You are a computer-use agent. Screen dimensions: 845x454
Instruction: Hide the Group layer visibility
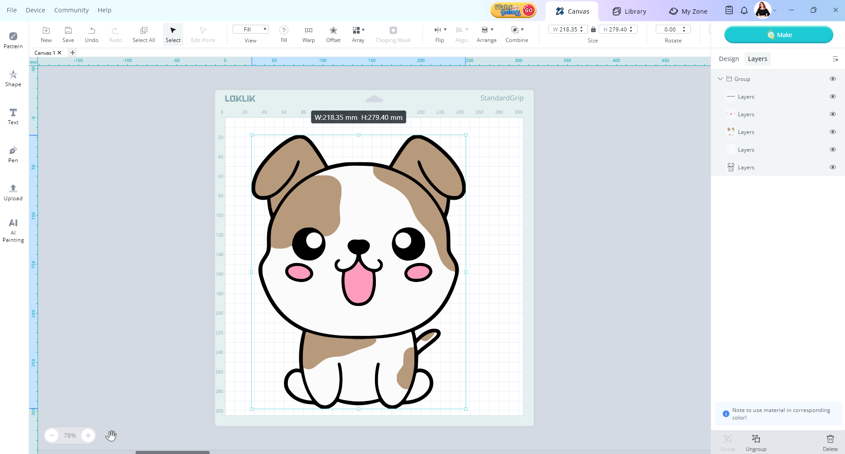(833, 79)
